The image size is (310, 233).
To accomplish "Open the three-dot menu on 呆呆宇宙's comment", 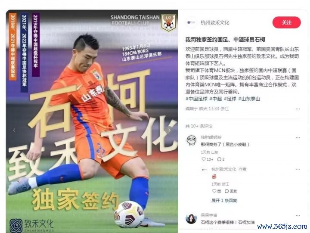I will coord(298,215).
